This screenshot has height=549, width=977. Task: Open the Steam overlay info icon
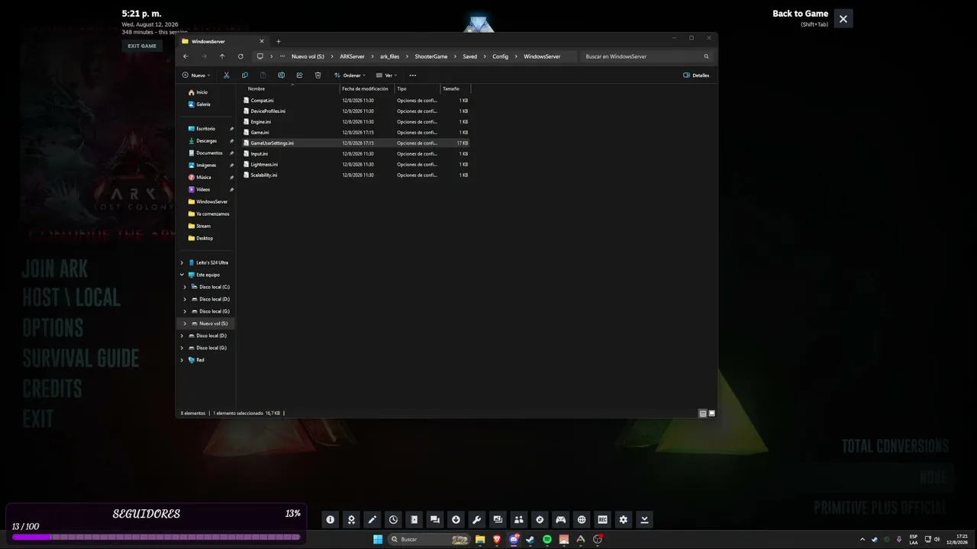331,520
